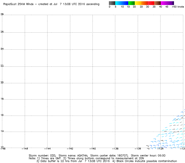Click the longitude label "-140"
The height and width of the screenshot is (163, 185).
[x=92, y=148]
